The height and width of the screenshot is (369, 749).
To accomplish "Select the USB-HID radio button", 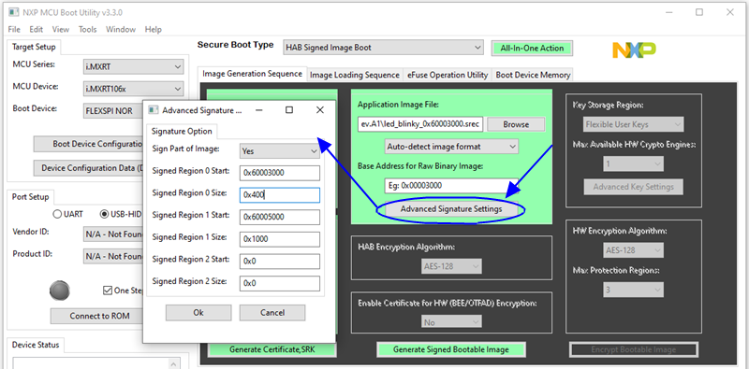I will [x=104, y=214].
